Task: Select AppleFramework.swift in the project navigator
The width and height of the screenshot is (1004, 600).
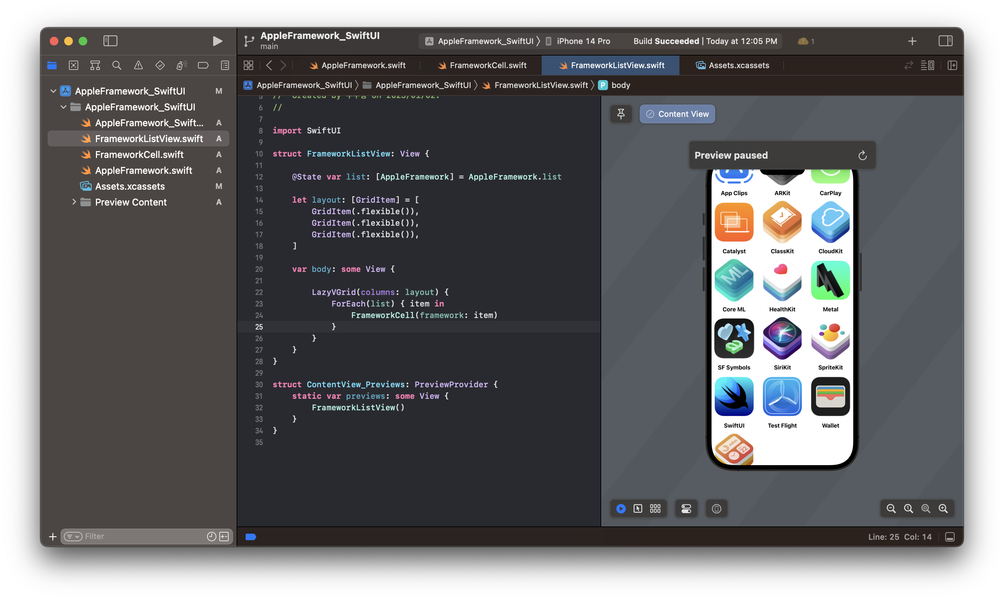Action: point(144,170)
